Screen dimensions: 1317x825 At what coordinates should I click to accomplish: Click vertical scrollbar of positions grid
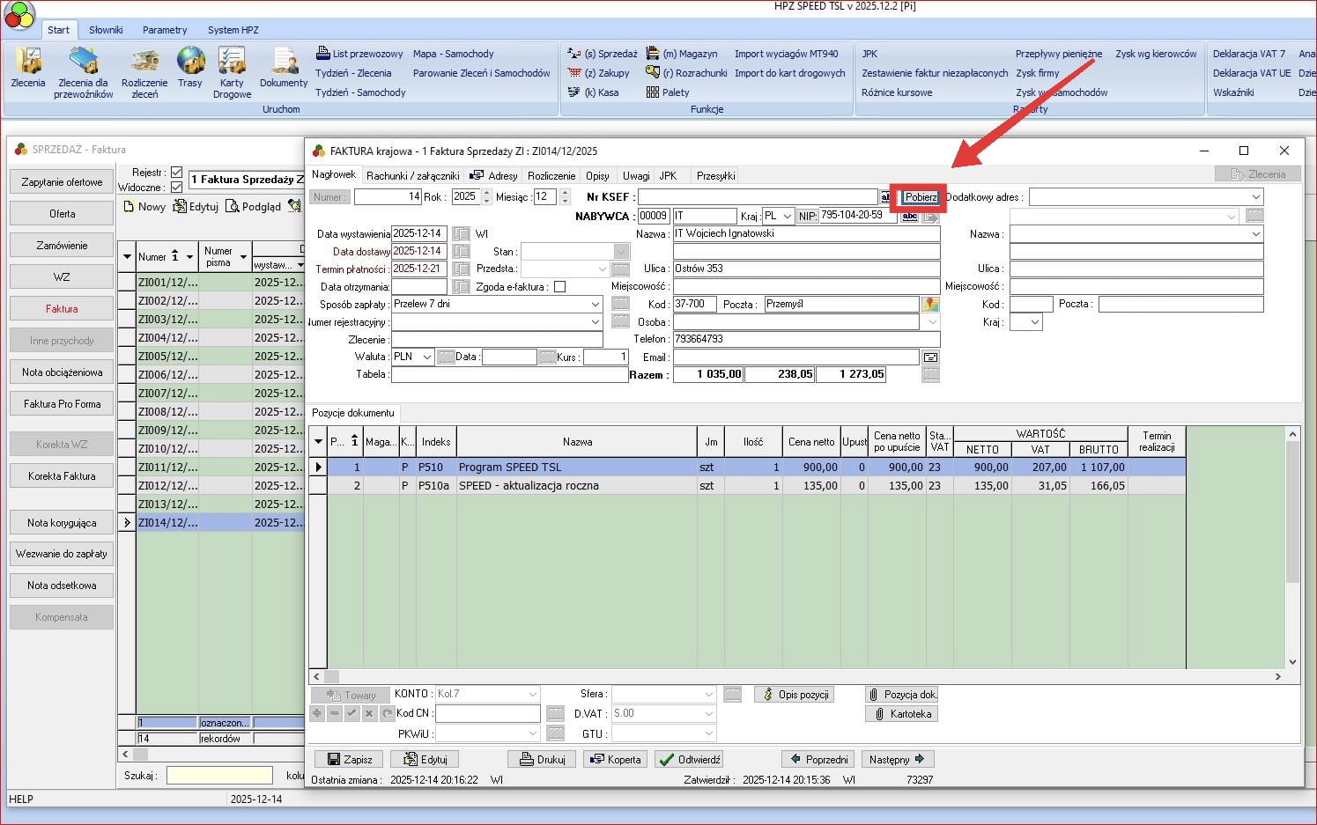[1292, 546]
